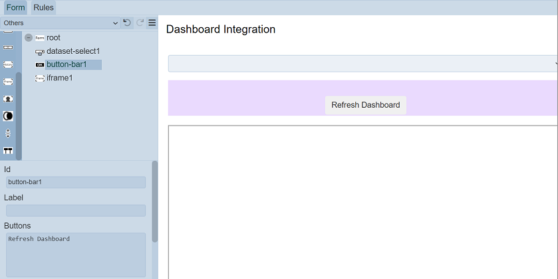Switch to the Rules tab
Viewport: 558px width, 279px height.
[x=43, y=7]
